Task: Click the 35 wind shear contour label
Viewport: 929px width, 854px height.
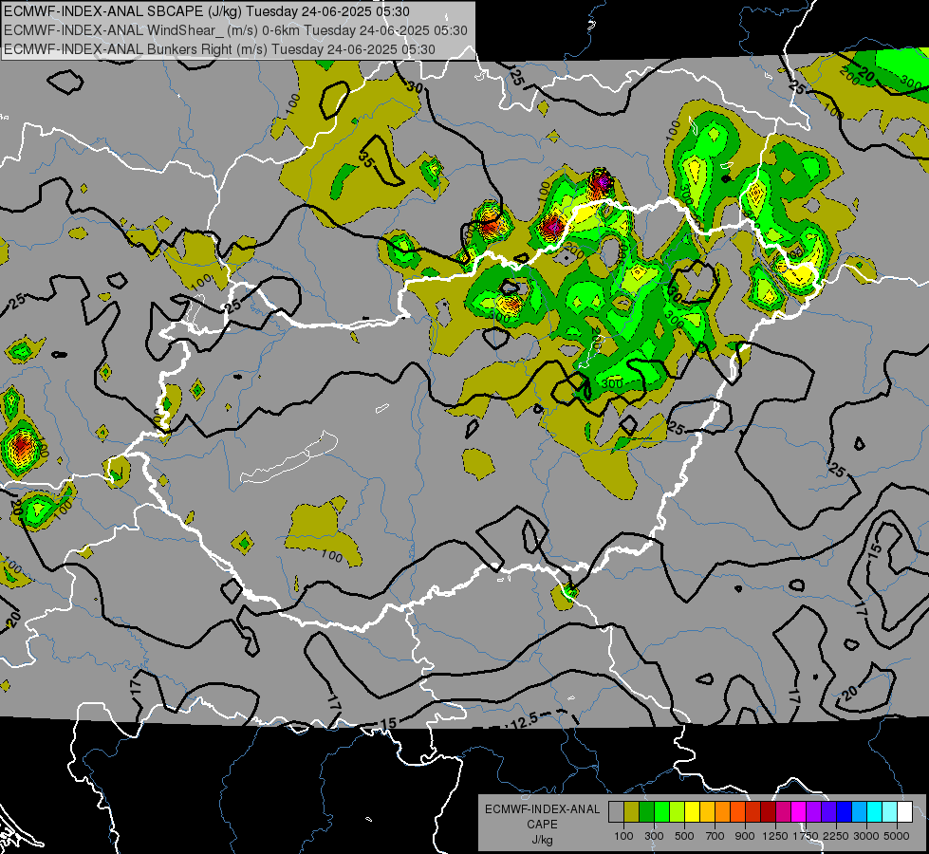Action: (366, 158)
